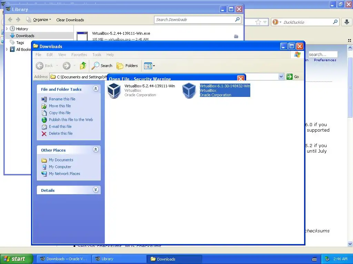Viewport: 353px width, 264px height.
Task: Toggle the Folders pane
Action: coord(127,66)
